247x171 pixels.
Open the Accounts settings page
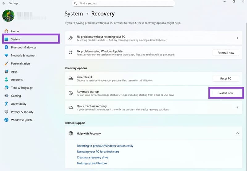17,80
